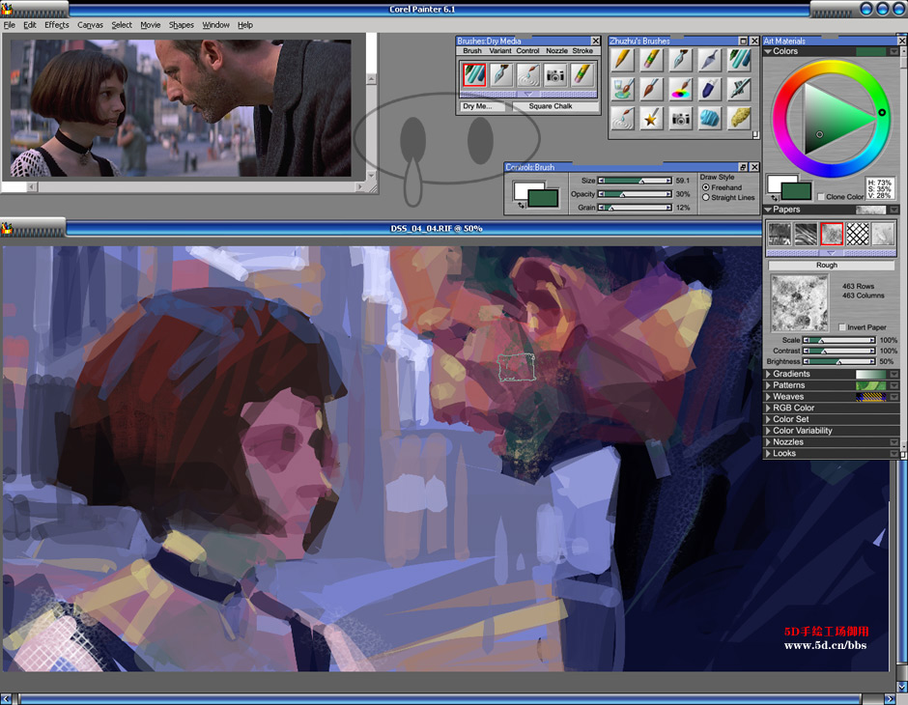Select Freehand draw style
The image size is (908, 705).
[x=706, y=187]
